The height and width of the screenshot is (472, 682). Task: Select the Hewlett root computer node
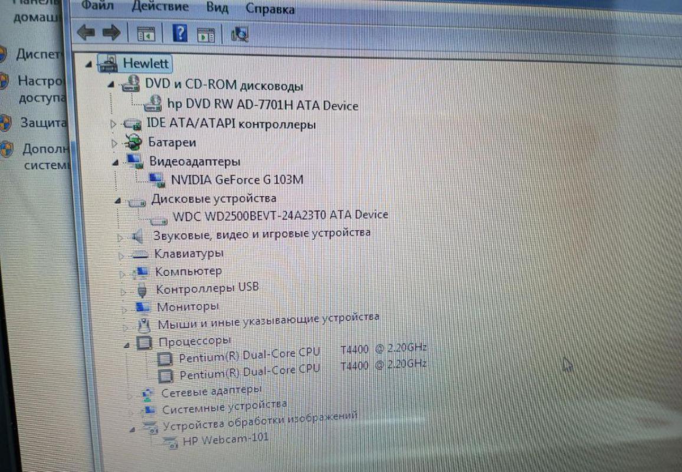(145, 63)
